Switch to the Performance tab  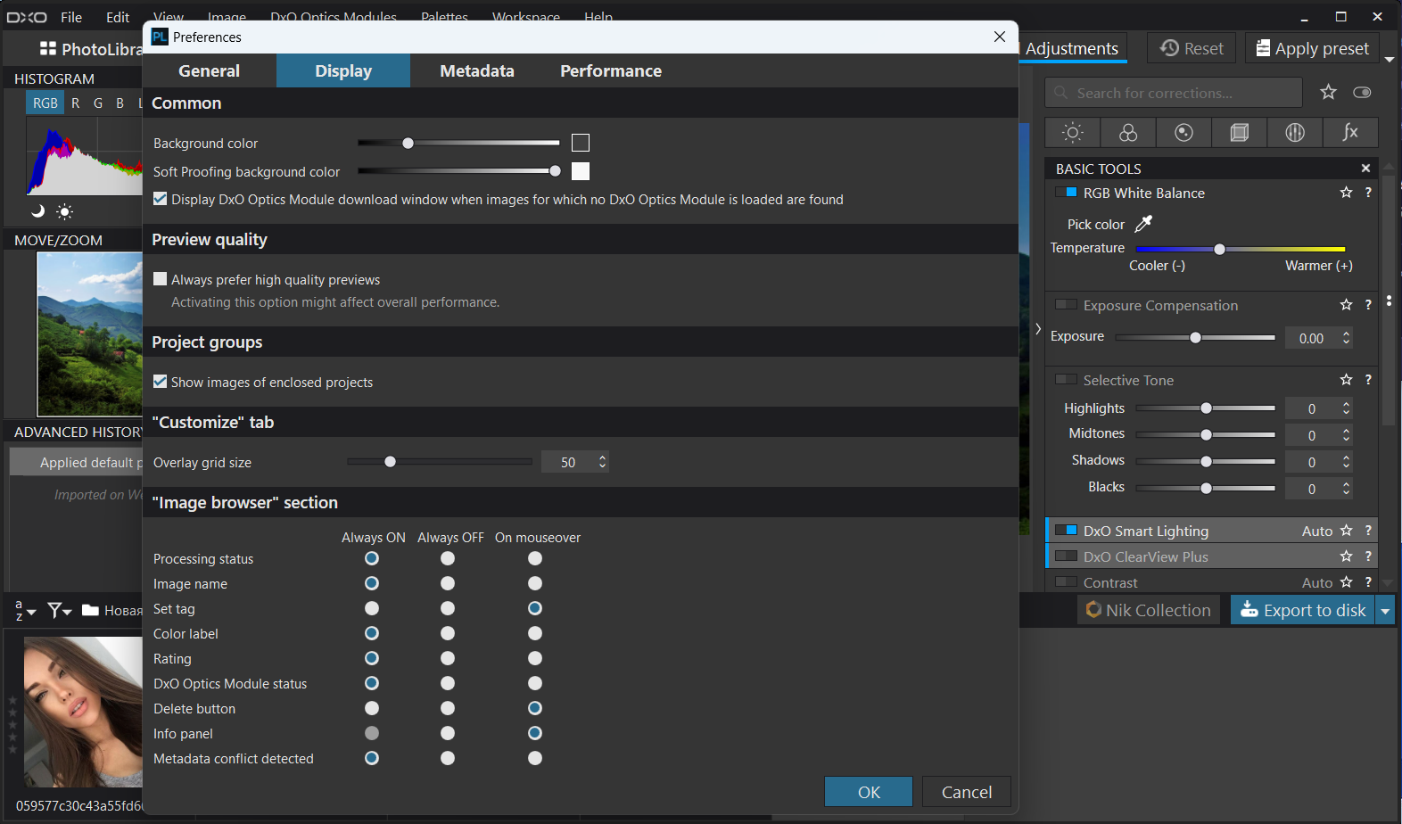pos(611,70)
